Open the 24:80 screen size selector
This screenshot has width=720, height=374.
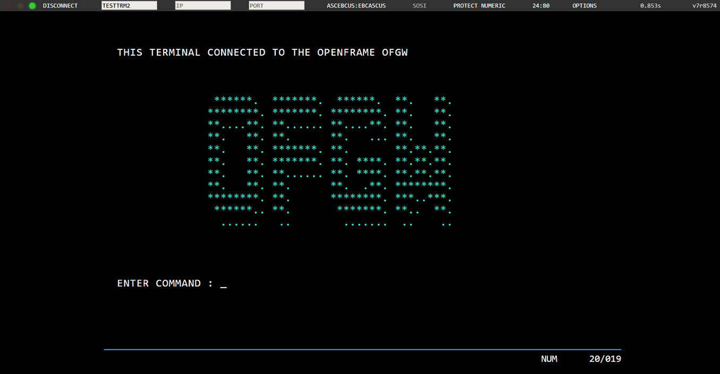(541, 6)
